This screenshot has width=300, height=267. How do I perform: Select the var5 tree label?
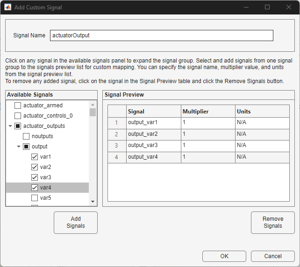pyautogui.click(x=45, y=198)
